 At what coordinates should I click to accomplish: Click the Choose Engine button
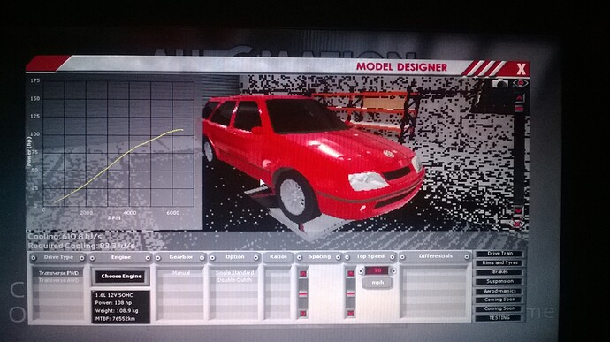pos(121,277)
